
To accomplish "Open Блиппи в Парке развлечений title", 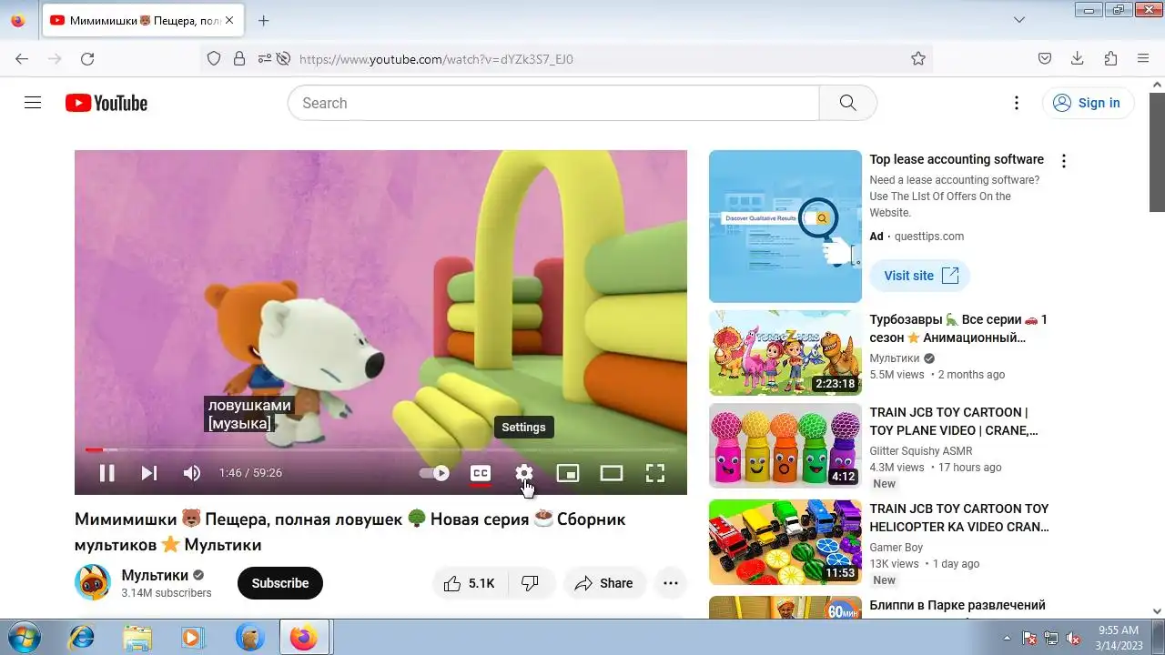I will click(957, 605).
